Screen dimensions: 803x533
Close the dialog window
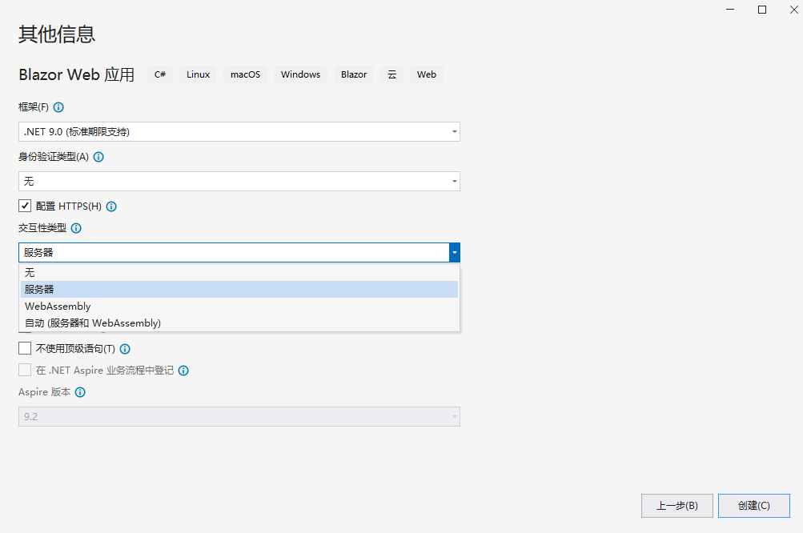(x=793, y=10)
